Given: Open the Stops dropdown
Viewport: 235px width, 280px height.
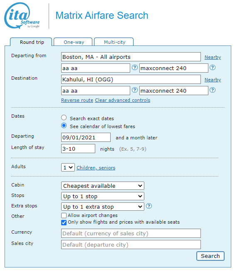Looking at the screenshot, I should pos(103,196).
